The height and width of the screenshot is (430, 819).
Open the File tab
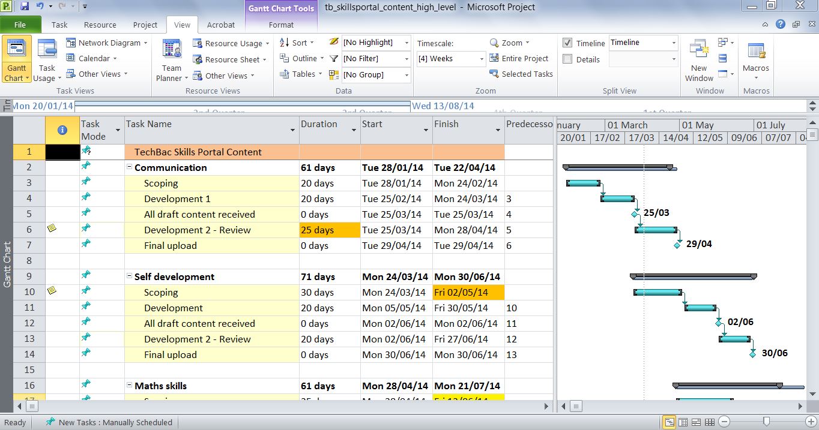pos(20,25)
